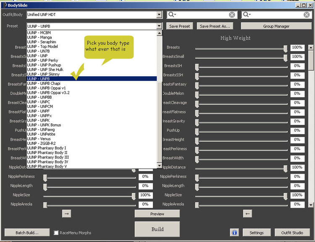Click the high weight BreastsSmall slider handle
Viewport: 315px width, 242px height.
pos(285,58)
